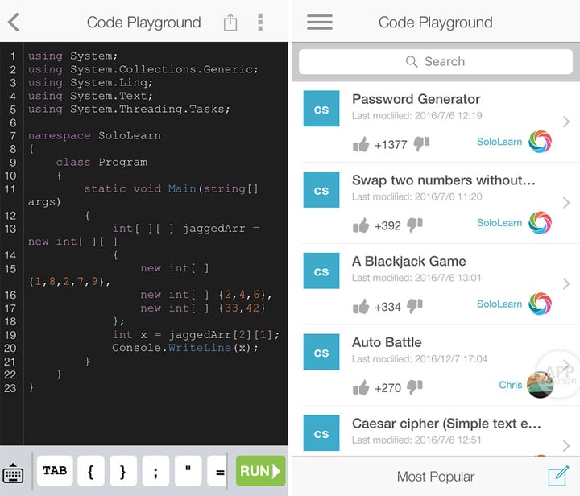Upvote Auto Battle code
Screen dimensions: 580x496
pyautogui.click(x=361, y=387)
